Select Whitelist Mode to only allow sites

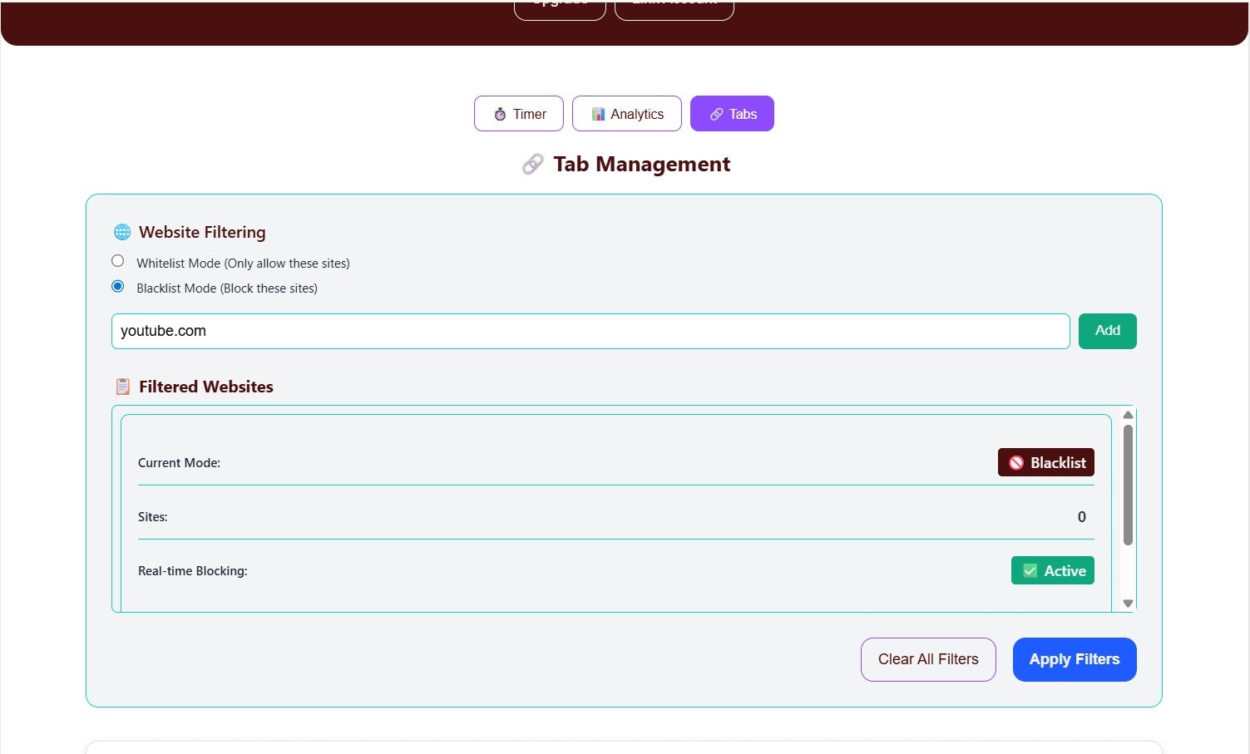117,260
